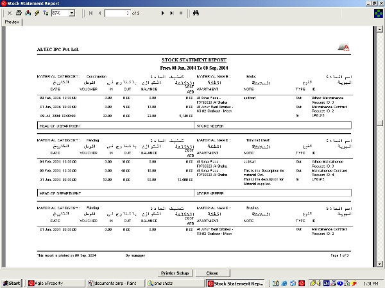Go to the previous report page

[x=99, y=13]
